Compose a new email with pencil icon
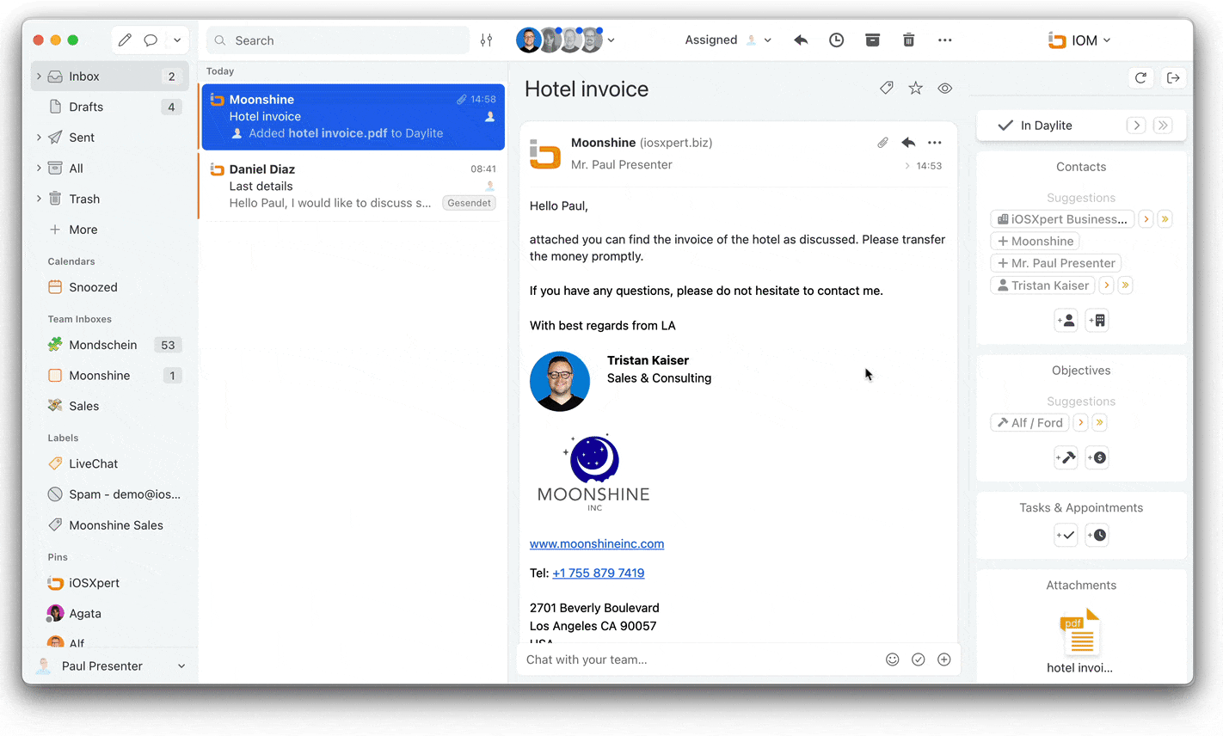The image size is (1223, 736). 125,40
